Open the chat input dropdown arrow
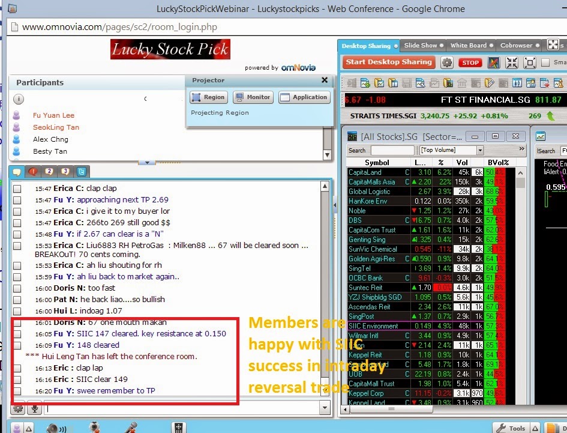The width and height of the screenshot is (567, 433). (x=325, y=408)
